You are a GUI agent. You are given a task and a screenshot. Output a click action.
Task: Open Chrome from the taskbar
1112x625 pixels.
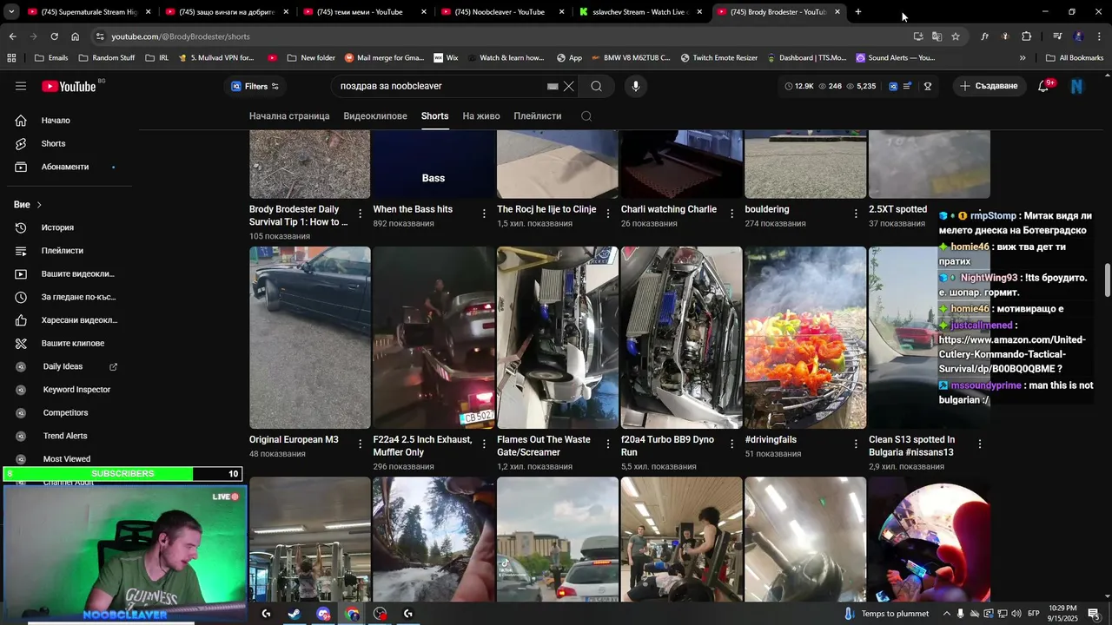[x=352, y=614]
